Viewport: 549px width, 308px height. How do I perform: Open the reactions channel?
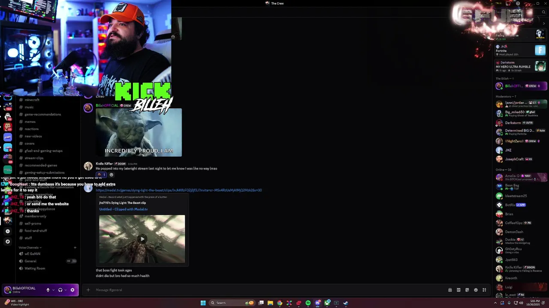(x=47, y=129)
